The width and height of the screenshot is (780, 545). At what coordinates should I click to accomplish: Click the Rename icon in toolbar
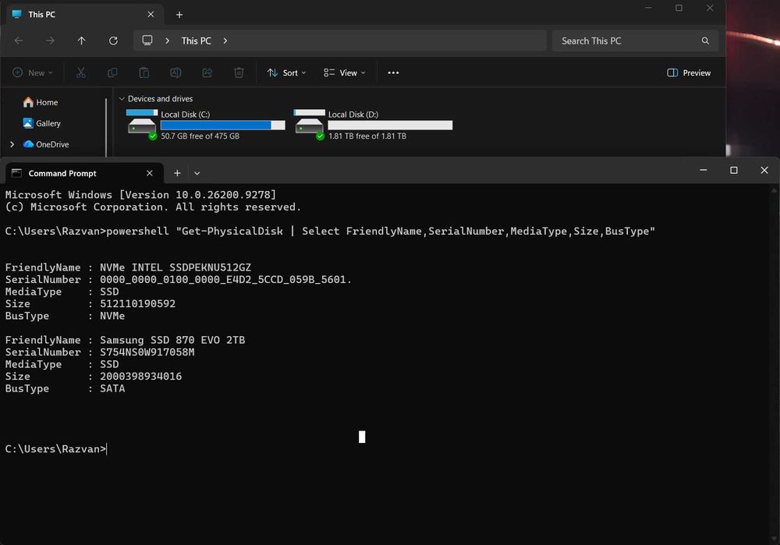tap(175, 73)
